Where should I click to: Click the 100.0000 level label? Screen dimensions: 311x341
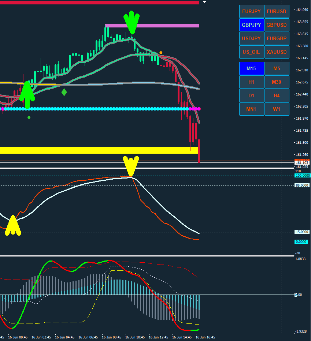tap(303, 176)
